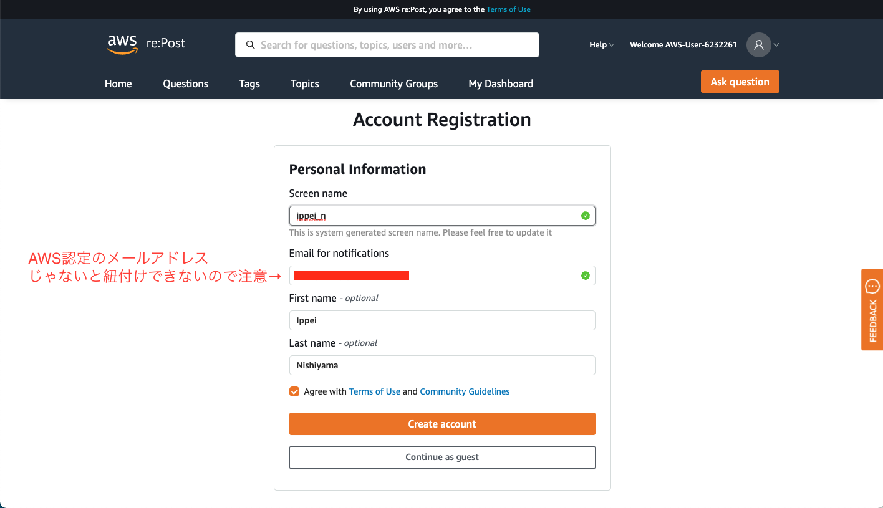The width and height of the screenshot is (883, 508).
Task: Open Community Groups from navigation
Action: tap(394, 84)
